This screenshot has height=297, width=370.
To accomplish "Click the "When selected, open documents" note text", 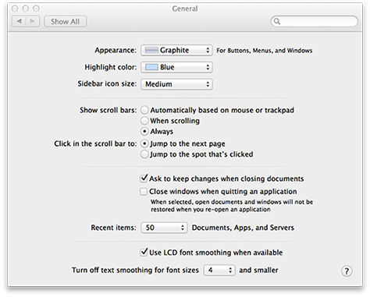I will tap(232, 206).
